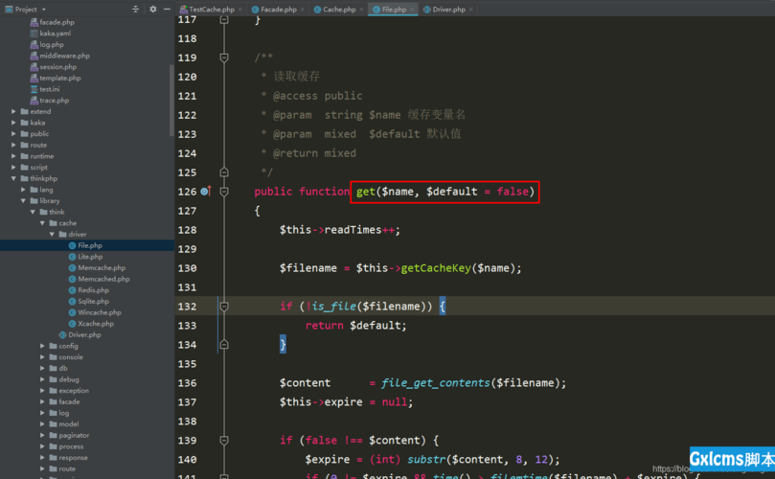The width and height of the screenshot is (775, 479).
Task: Collapse the driver folder
Action: (52, 235)
